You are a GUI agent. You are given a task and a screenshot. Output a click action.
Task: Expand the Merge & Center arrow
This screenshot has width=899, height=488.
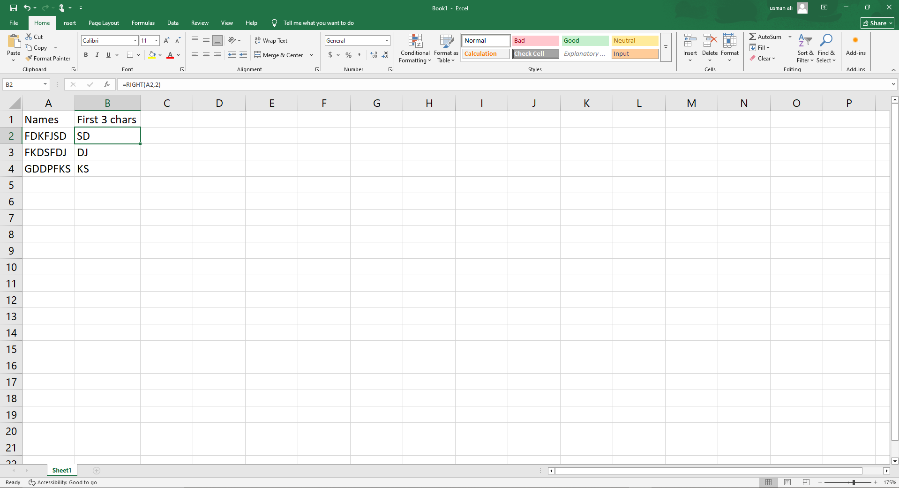[x=311, y=55]
